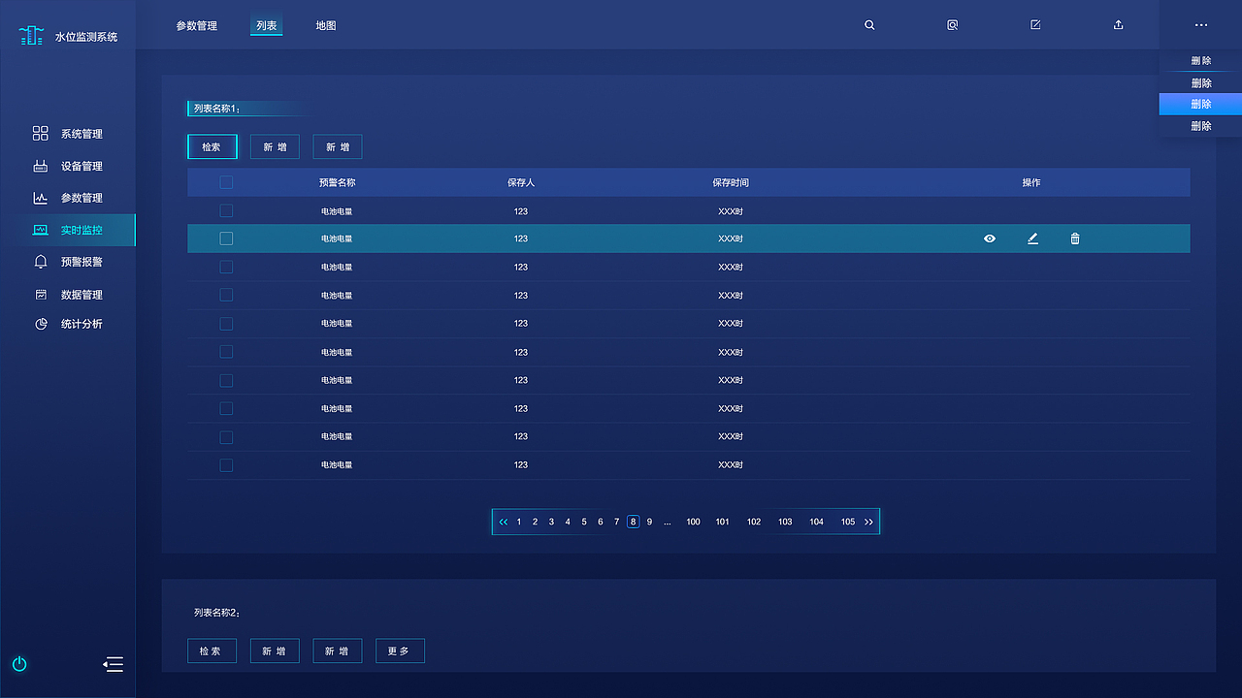
Task: Click the power icon at sidebar bottom
Action: click(19, 664)
